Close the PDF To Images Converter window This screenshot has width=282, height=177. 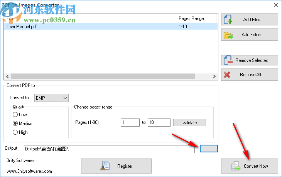click(x=276, y=5)
